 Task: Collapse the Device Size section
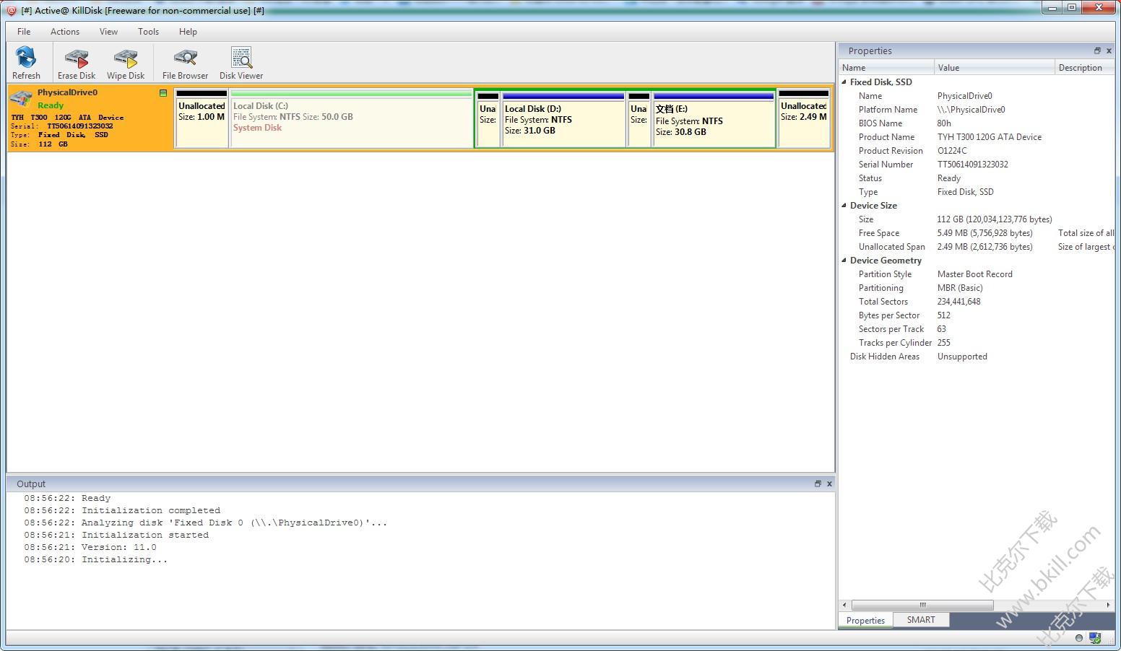844,206
